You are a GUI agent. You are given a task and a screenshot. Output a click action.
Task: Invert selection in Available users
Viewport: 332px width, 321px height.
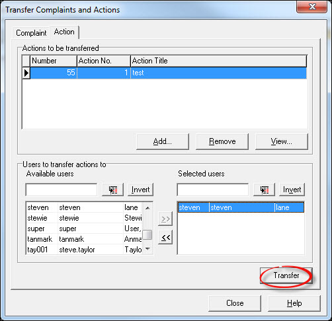pos(140,190)
